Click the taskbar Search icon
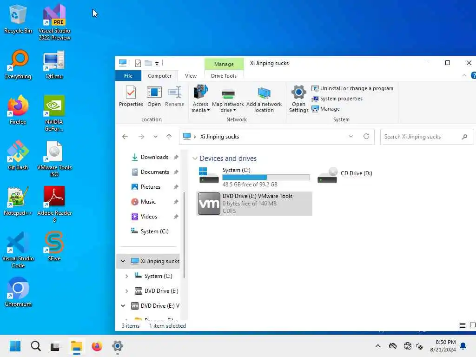The image size is (476, 357). [35, 346]
